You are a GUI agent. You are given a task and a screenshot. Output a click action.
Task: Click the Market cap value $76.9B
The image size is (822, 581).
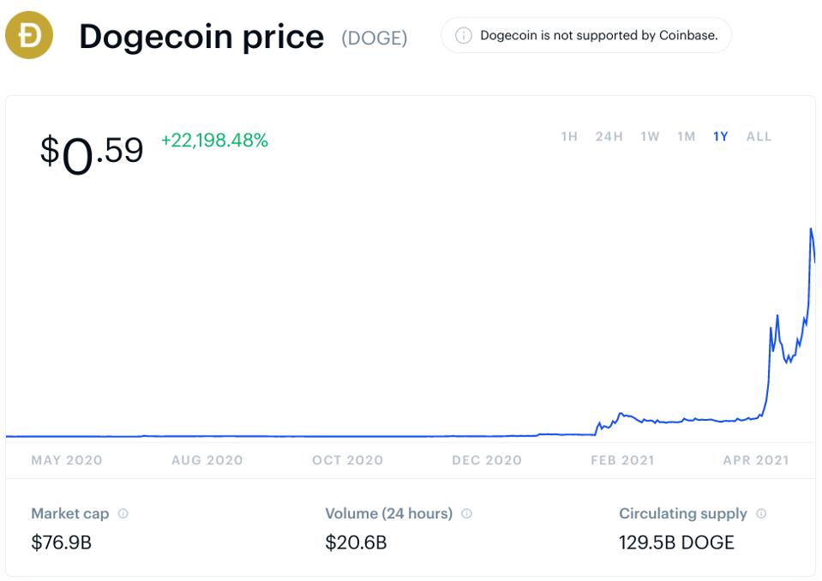(60, 542)
